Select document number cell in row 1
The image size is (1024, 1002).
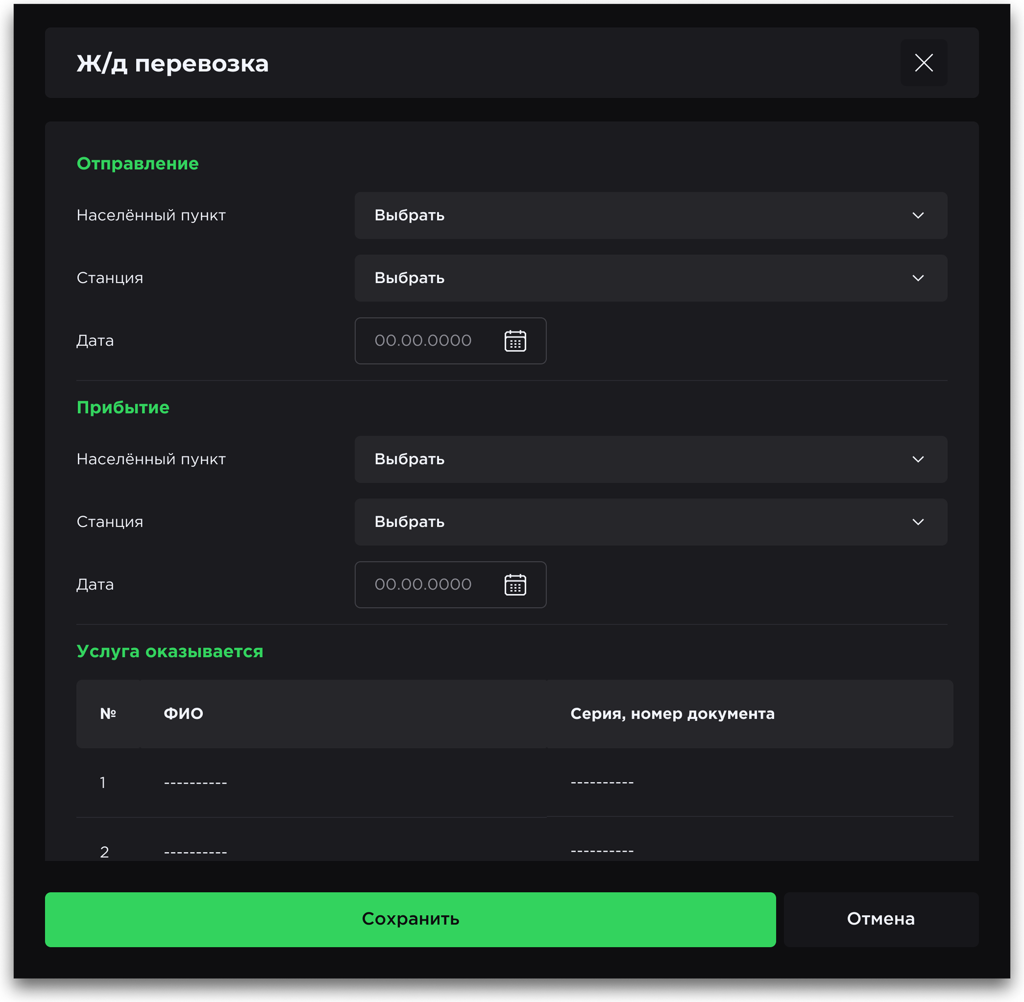602,783
